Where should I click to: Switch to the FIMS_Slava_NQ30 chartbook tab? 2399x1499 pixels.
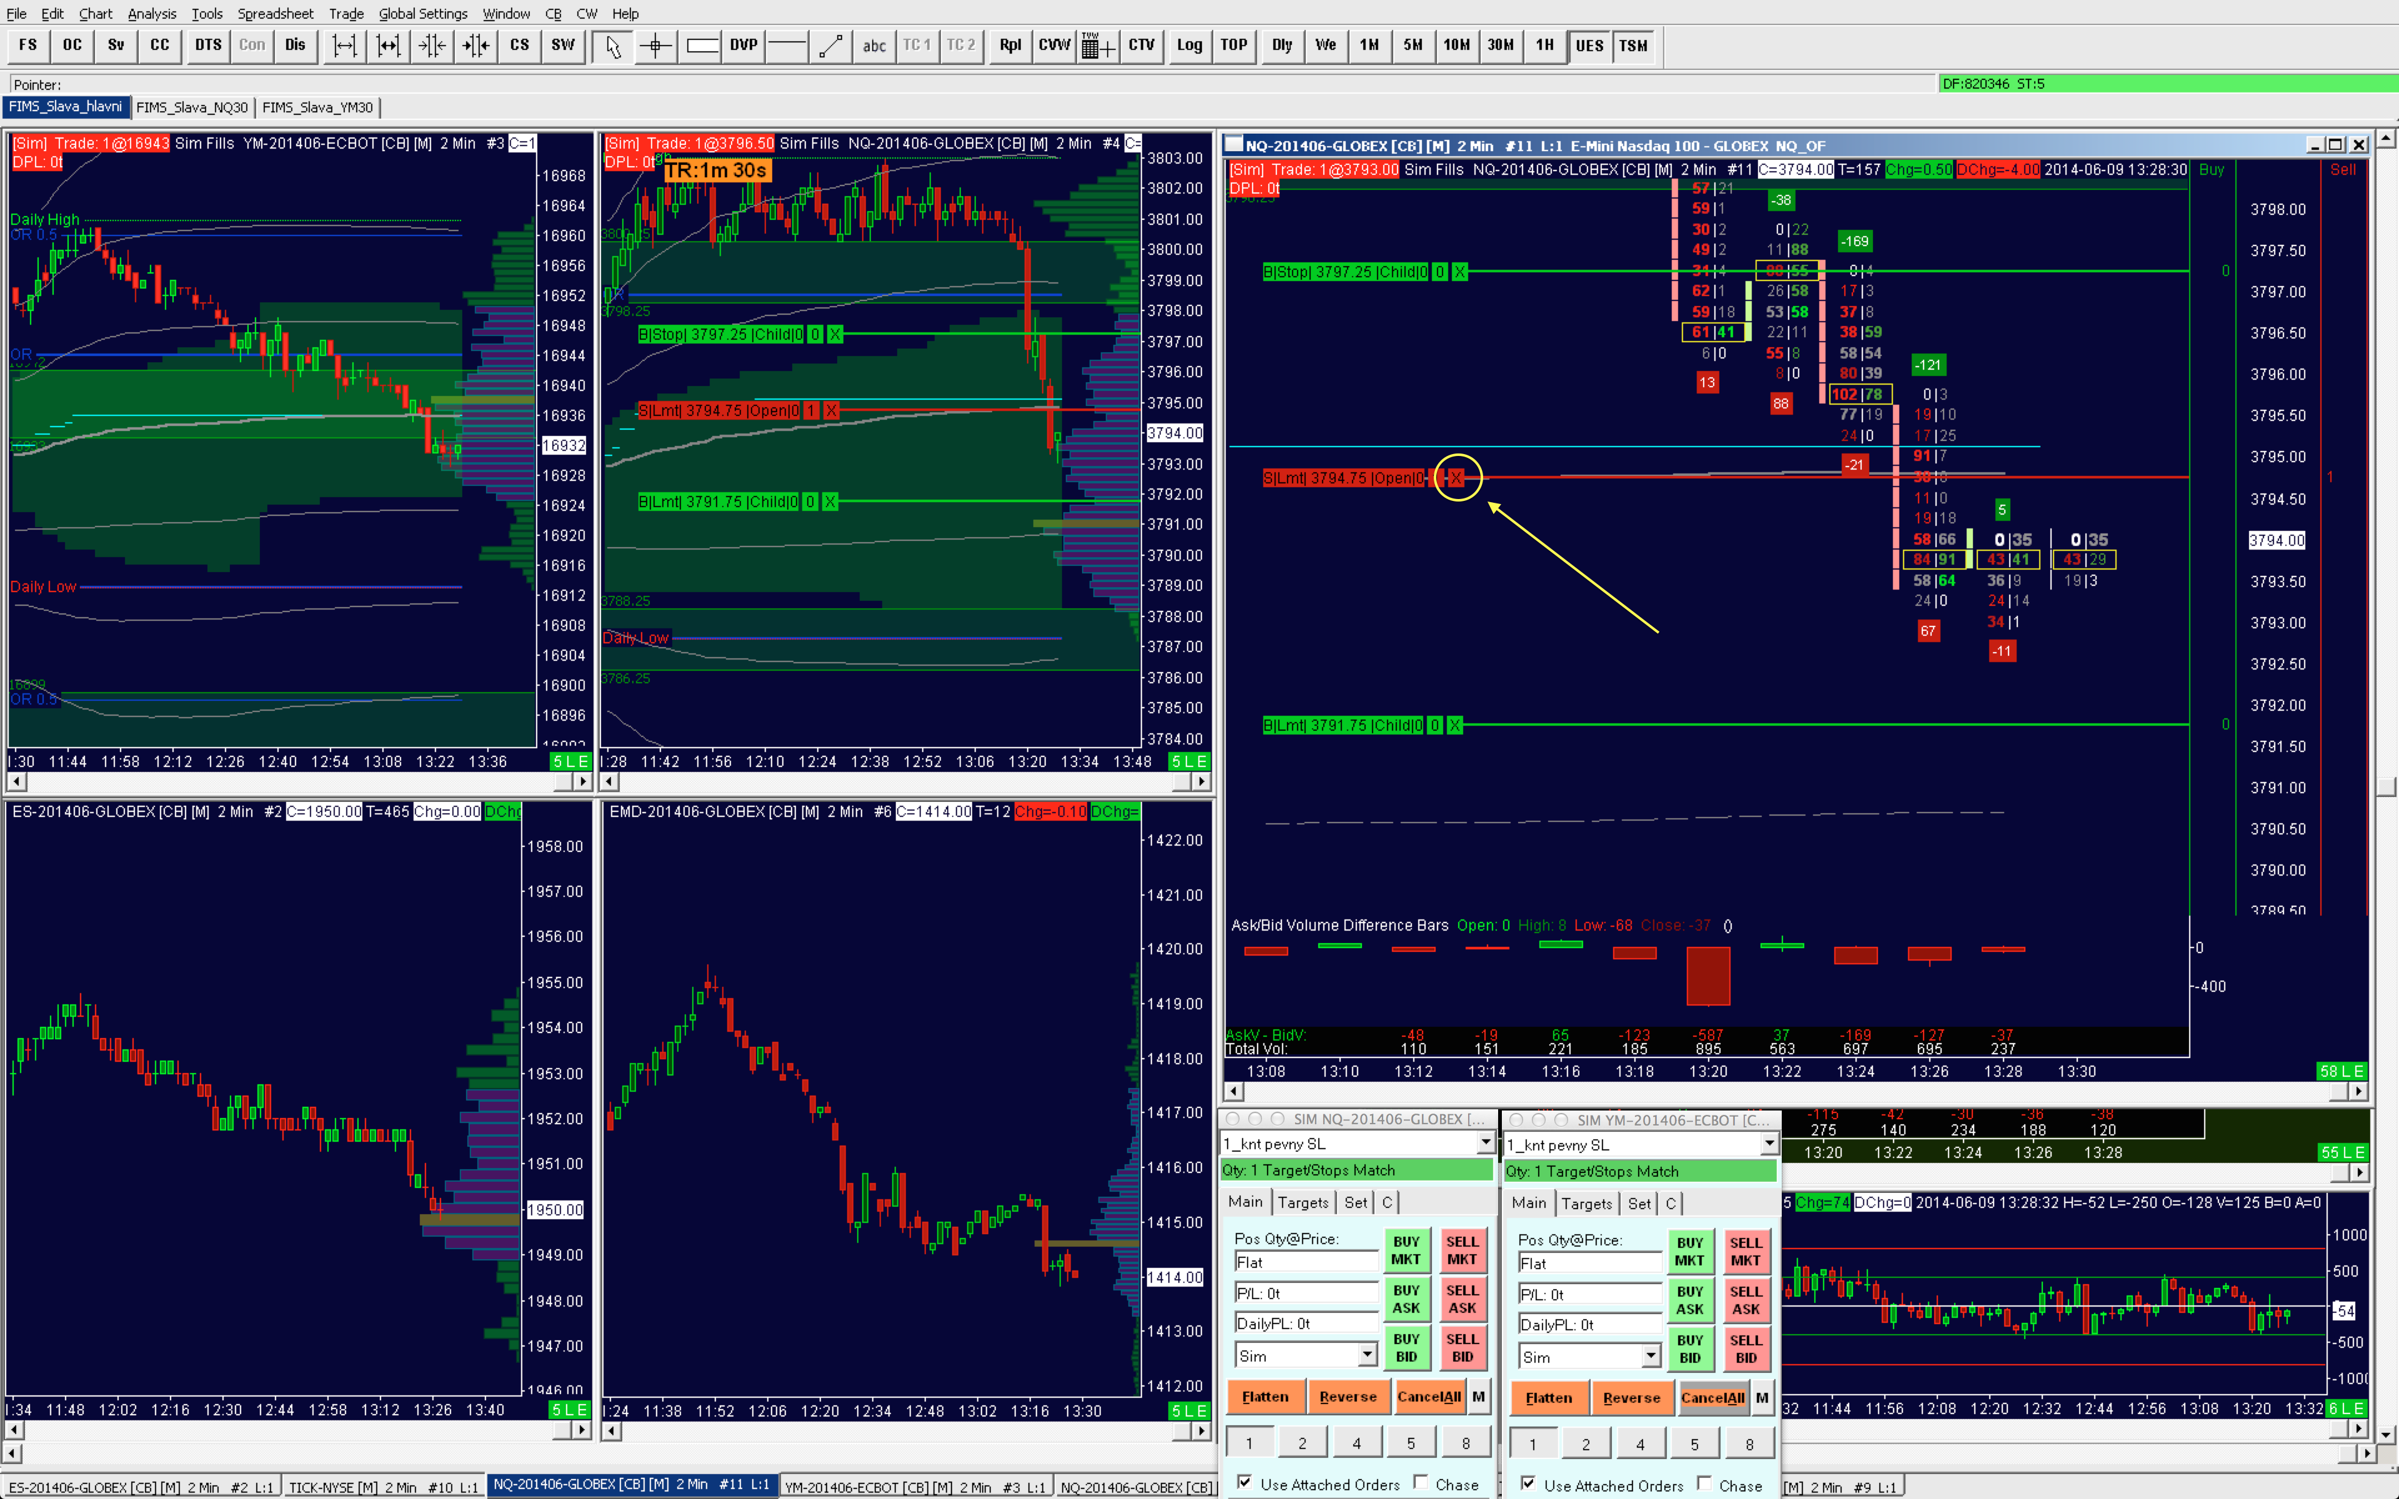coord(191,107)
